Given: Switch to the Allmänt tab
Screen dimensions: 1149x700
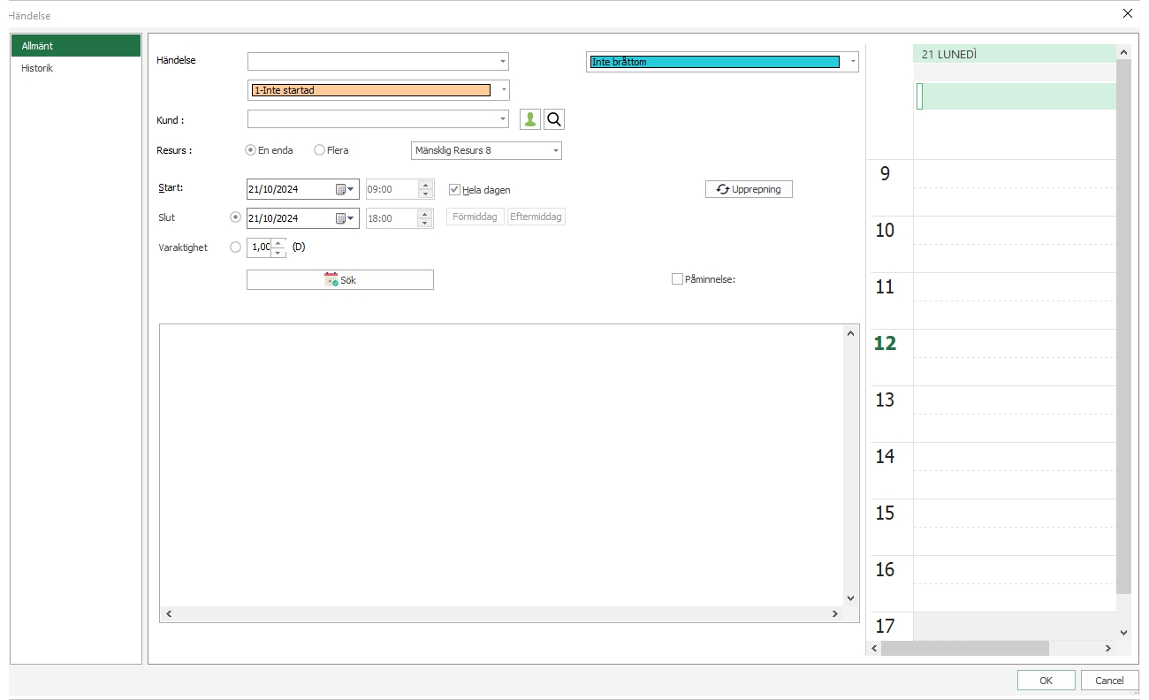Looking at the screenshot, I should [x=75, y=45].
